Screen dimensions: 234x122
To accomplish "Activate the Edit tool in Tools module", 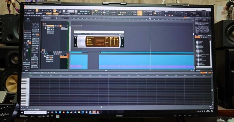I will point(45,10).
